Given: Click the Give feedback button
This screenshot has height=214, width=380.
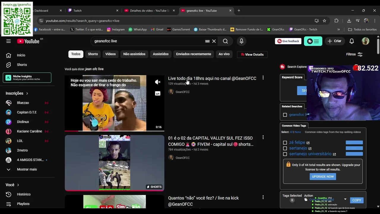Looking at the screenshot, I should pos(288,41).
